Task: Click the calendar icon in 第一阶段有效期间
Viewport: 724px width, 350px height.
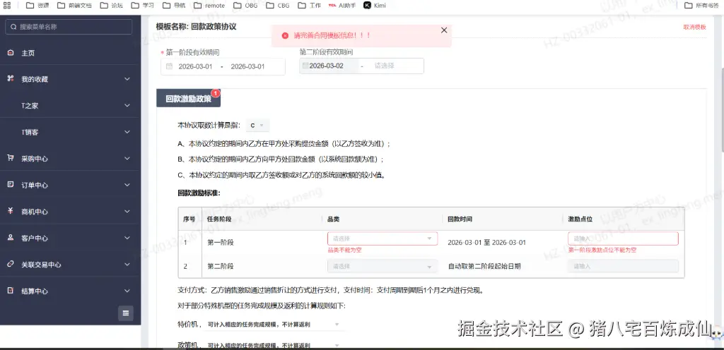Action: coord(170,66)
